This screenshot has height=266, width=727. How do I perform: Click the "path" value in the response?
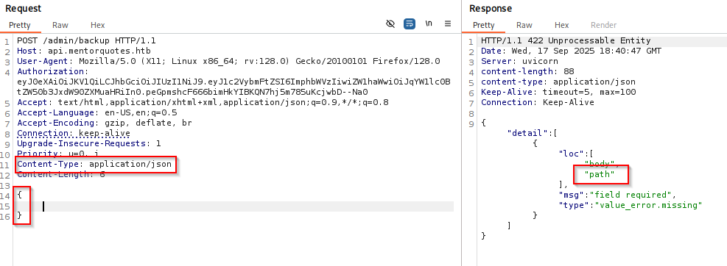pos(599,174)
